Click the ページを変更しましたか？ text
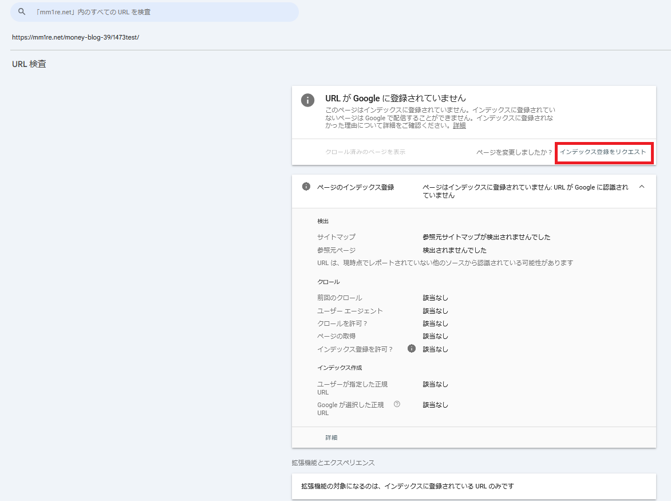 [x=514, y=152]
